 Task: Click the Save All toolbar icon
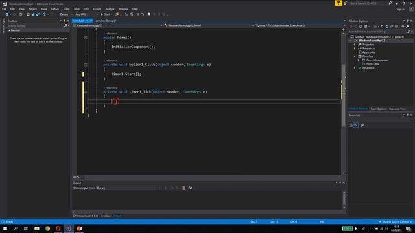pos(38,14)
